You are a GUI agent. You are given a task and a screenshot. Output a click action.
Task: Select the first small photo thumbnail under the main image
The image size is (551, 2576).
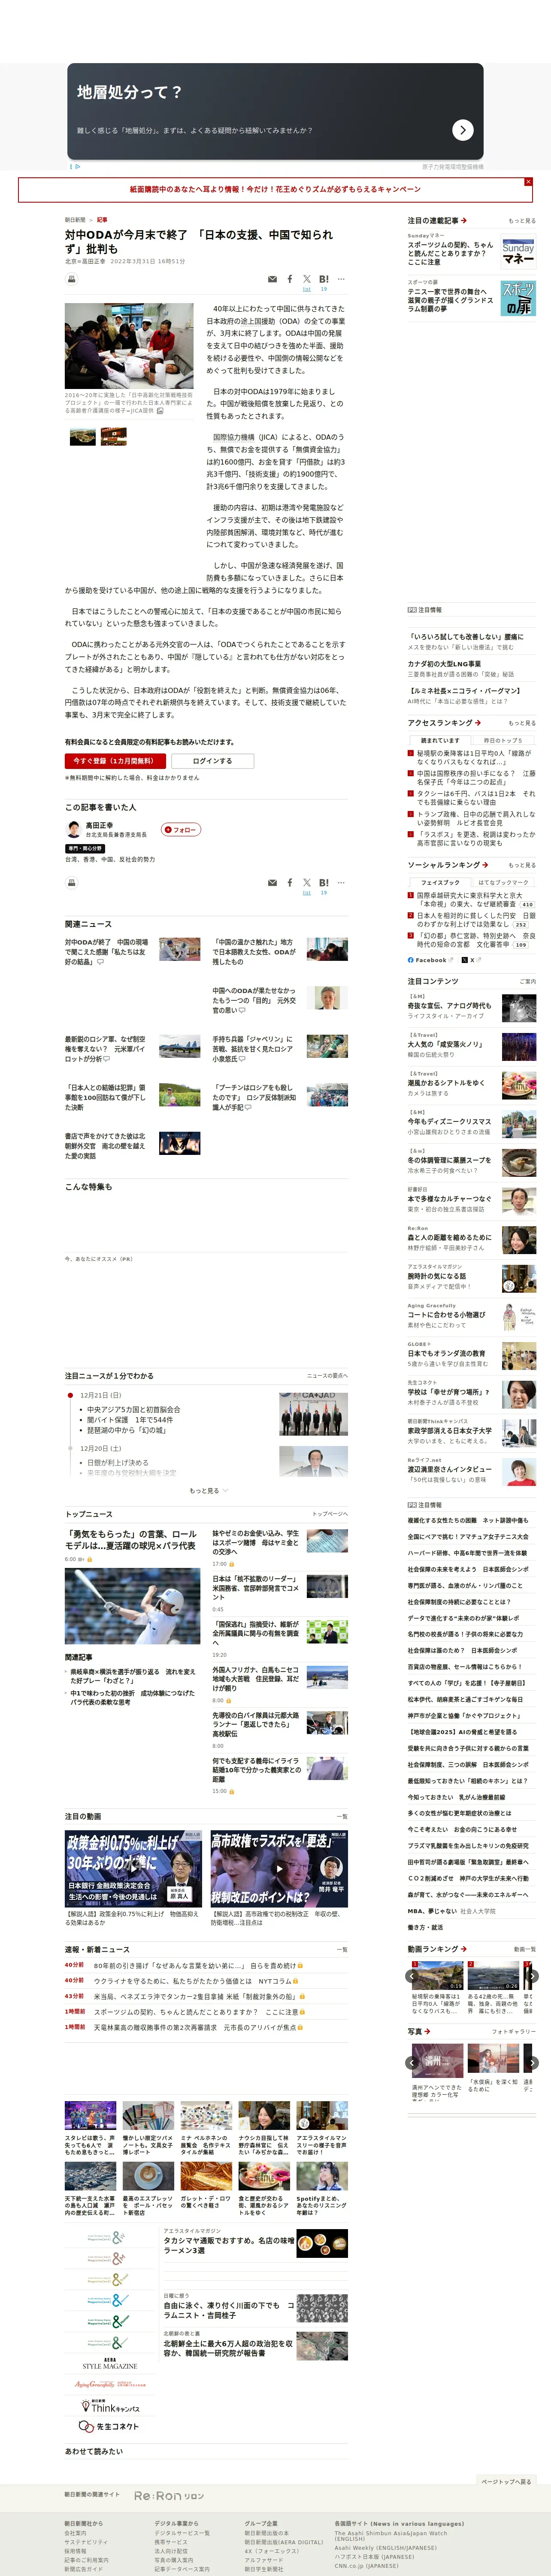pos(83,436)
